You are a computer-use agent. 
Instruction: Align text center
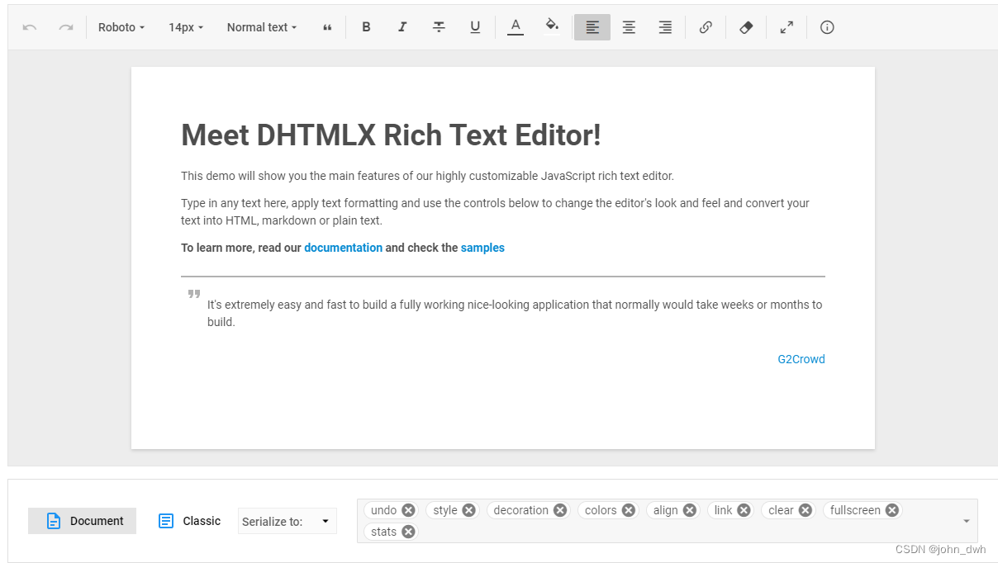[629, 27]
